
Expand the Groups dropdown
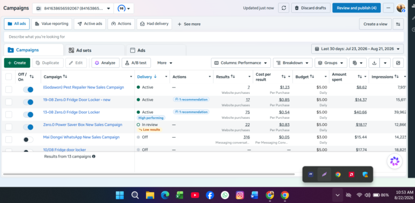(331, 63)
